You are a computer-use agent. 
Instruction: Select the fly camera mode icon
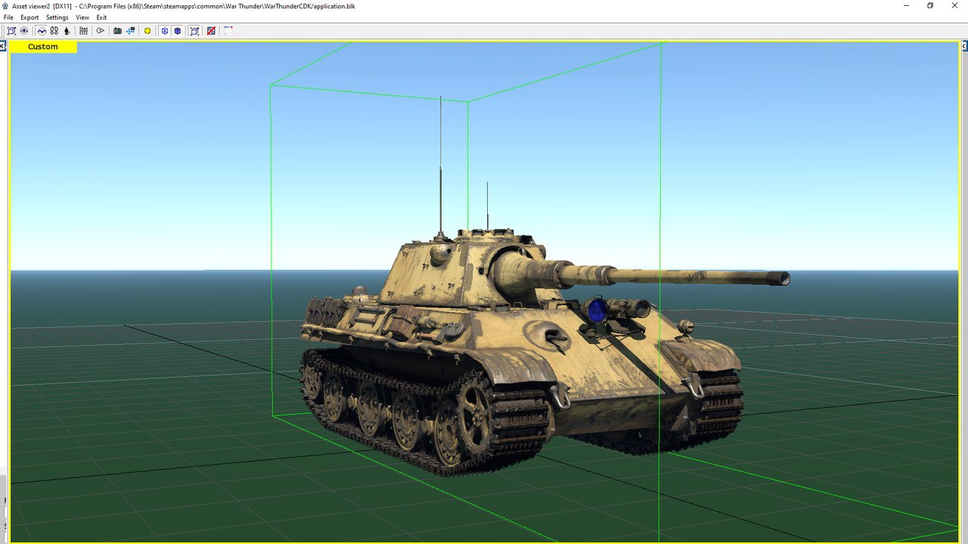pyautogui.click(x=42, y=31)
